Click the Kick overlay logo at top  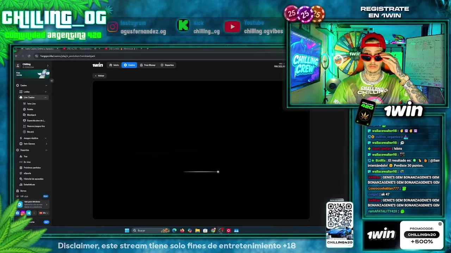(183, 25)
